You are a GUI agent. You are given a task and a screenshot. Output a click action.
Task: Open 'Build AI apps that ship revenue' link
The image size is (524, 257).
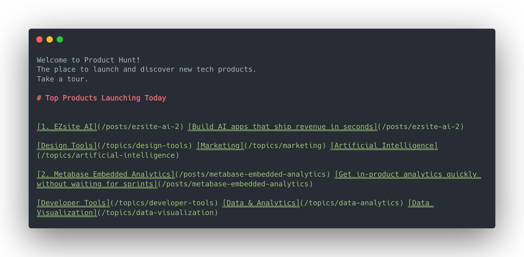coord(282,127)
